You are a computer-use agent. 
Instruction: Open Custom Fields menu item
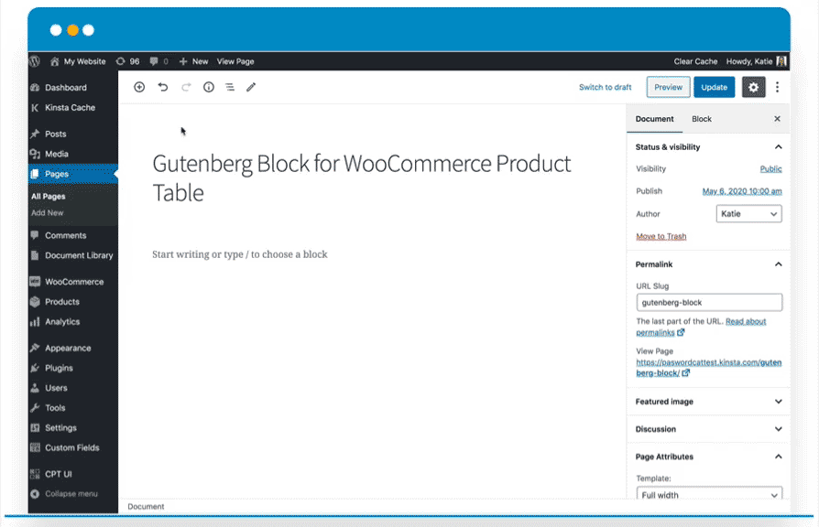(73, 447)
